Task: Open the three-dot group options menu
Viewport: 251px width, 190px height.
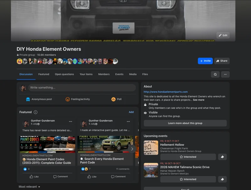Action: pos(225,74)
